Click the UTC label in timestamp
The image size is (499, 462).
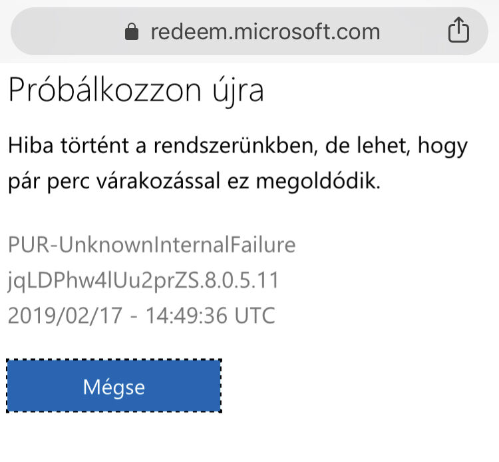[x=255, y=316]
